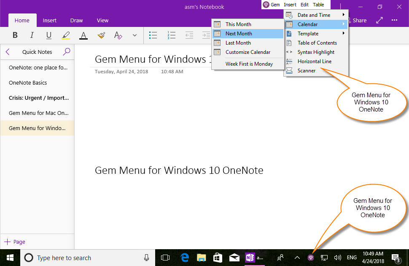Open Customize Calendar option

pyautogui.click(x=248, y=52)
